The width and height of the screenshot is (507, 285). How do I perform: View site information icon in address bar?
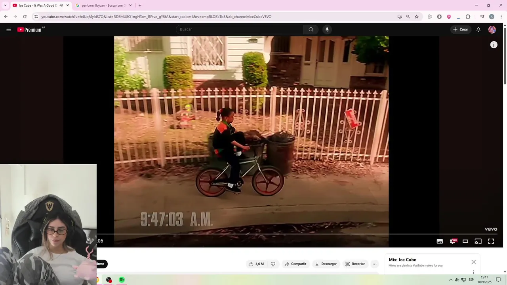pos(36,17)
